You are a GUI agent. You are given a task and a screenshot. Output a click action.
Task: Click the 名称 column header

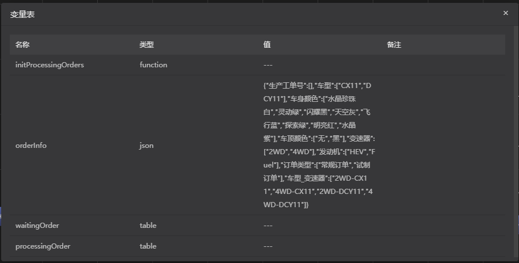[x=22, y=45]
